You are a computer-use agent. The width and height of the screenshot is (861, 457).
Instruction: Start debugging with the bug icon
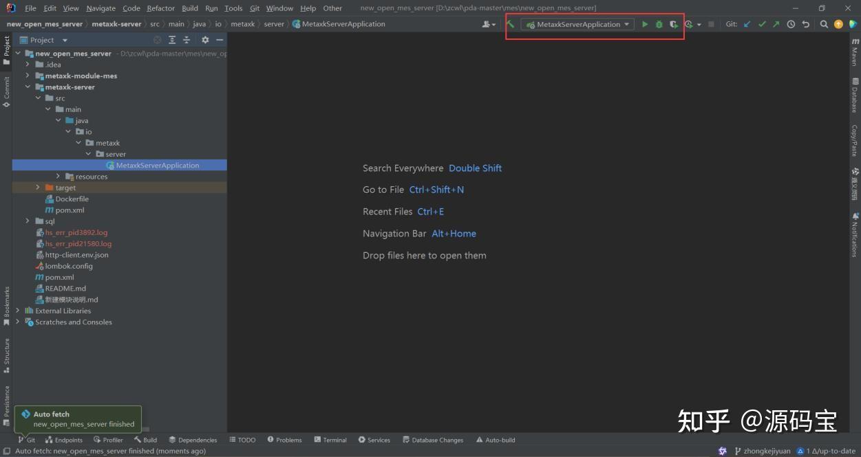[x=659, y=24]
